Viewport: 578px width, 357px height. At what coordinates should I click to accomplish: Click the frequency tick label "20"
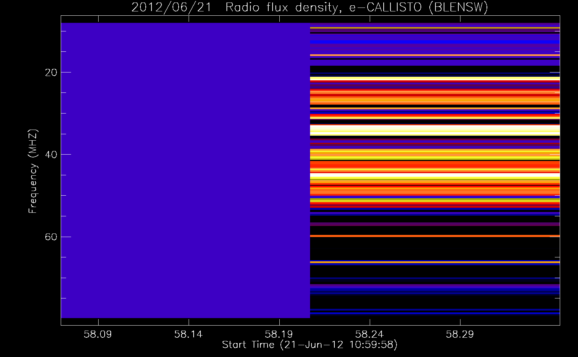(x=51, y=72)
